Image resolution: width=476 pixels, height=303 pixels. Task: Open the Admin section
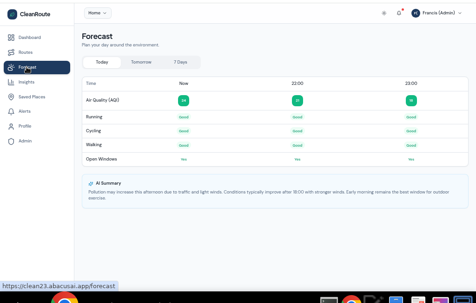37,141
